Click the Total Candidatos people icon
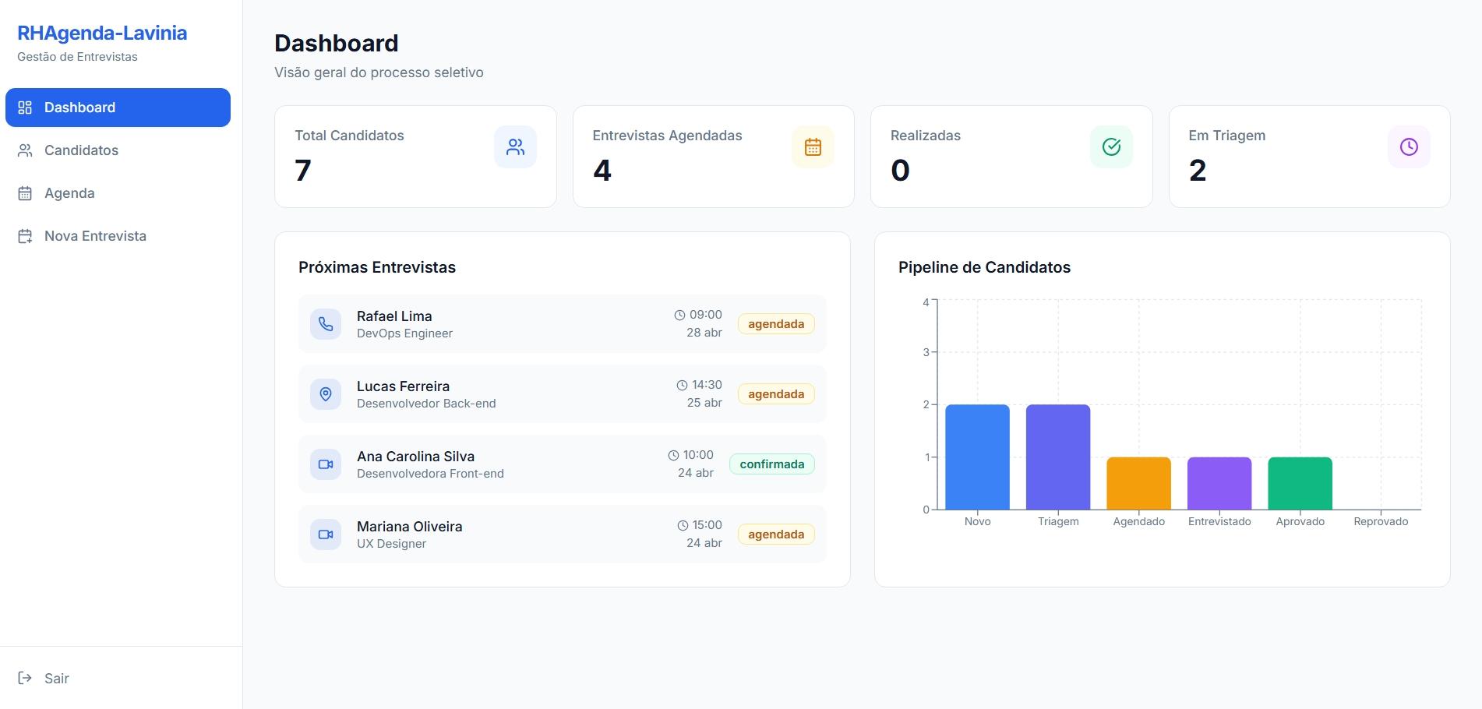This screenshot has height=709, width=1482. [x=515, y=146]
